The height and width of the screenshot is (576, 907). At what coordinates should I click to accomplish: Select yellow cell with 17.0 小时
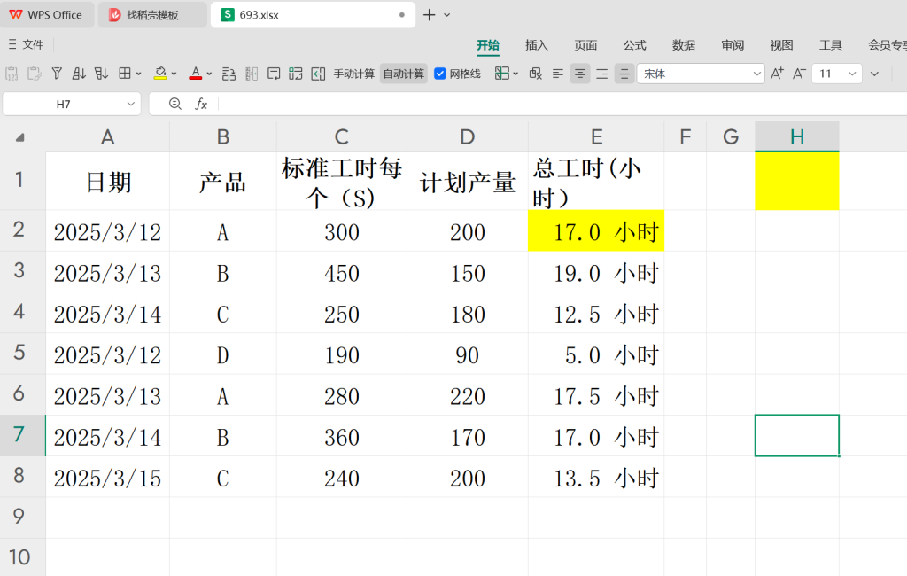pyautogui.click(x=596, y=230)
